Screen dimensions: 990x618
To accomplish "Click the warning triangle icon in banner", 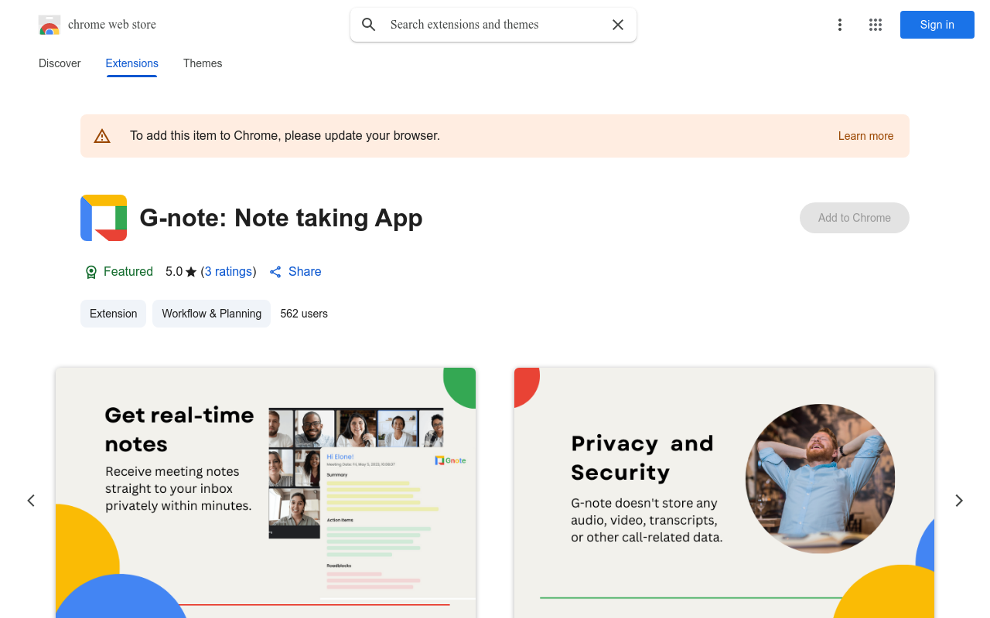I will [102, 136].
